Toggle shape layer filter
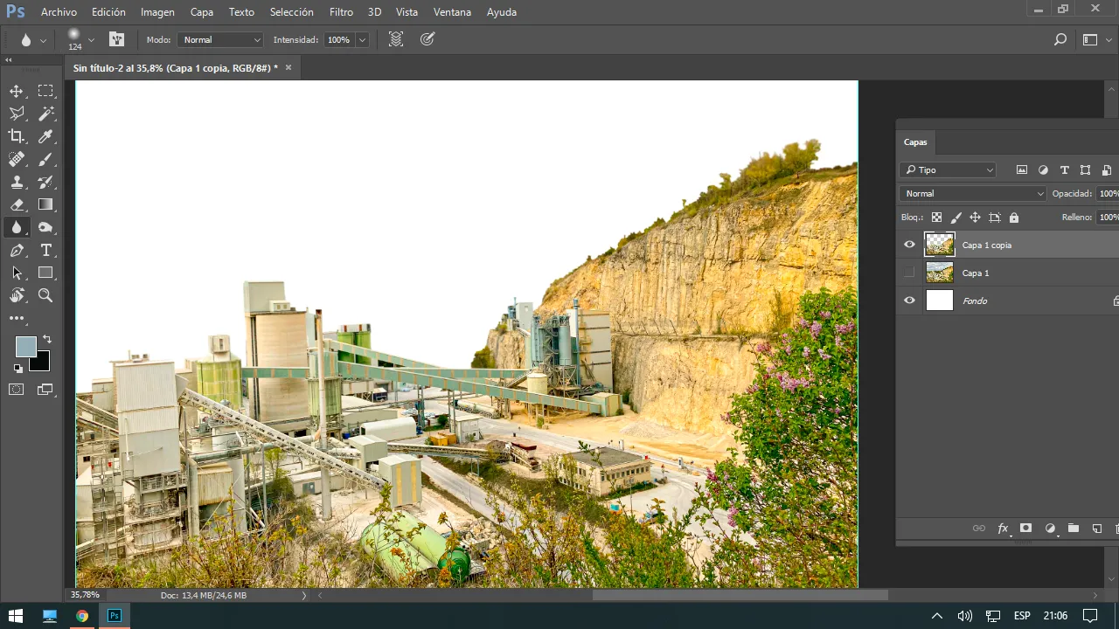Screen dimensions: 1119x629 coord(1085,170)
